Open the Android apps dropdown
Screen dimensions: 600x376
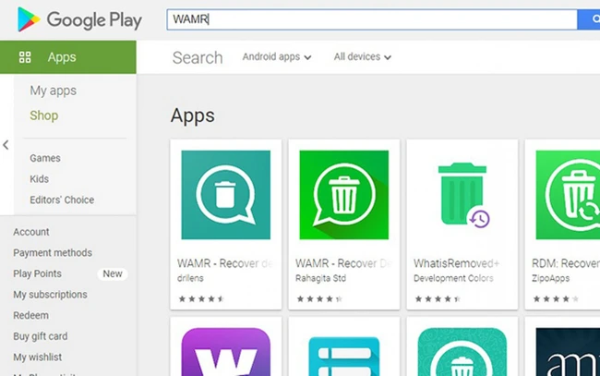(x=277, y=57)
